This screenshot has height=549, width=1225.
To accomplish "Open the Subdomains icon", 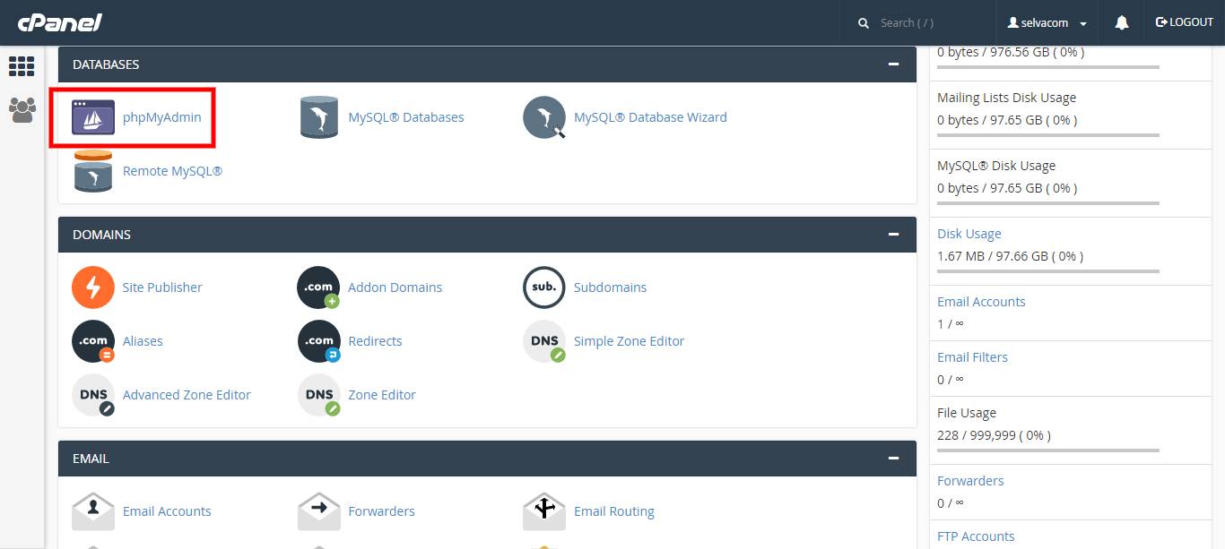I will coord(544,287).
